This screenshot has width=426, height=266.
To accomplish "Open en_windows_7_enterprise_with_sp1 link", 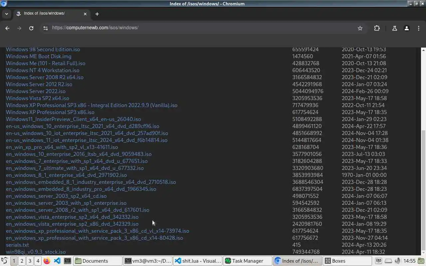I will [77, 161].
